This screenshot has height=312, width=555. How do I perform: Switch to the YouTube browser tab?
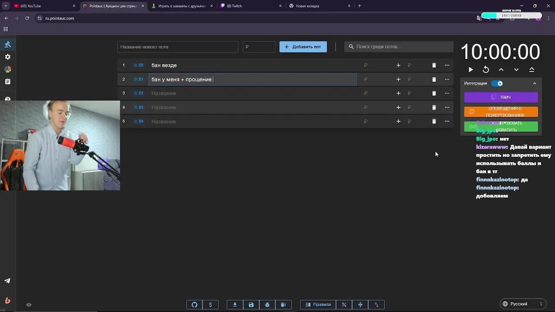point(44,6)
